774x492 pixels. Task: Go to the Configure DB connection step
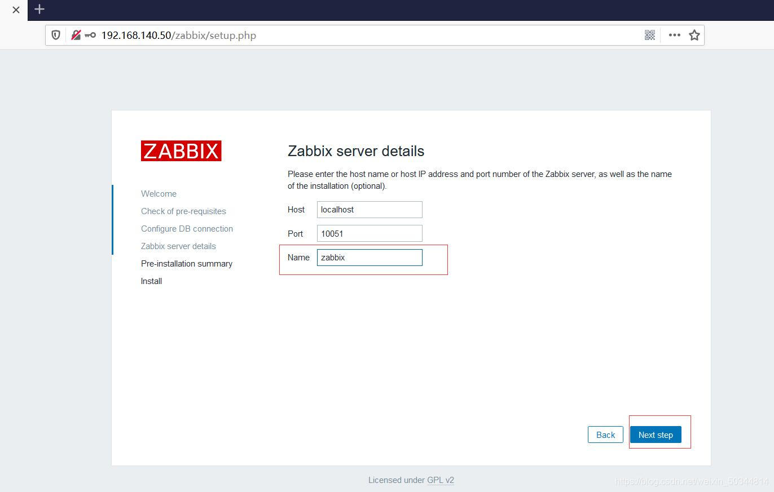[x=187, y=229]
